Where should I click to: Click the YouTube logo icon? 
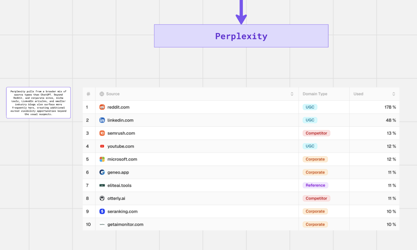coord(102,146)
